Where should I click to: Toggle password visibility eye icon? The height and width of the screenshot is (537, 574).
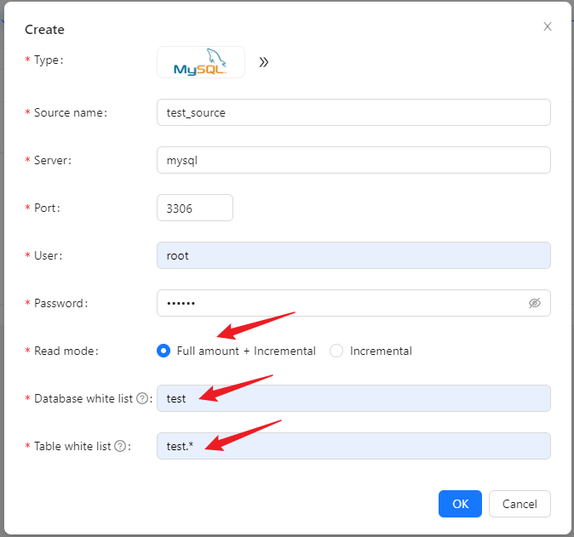tap(535, 303)
